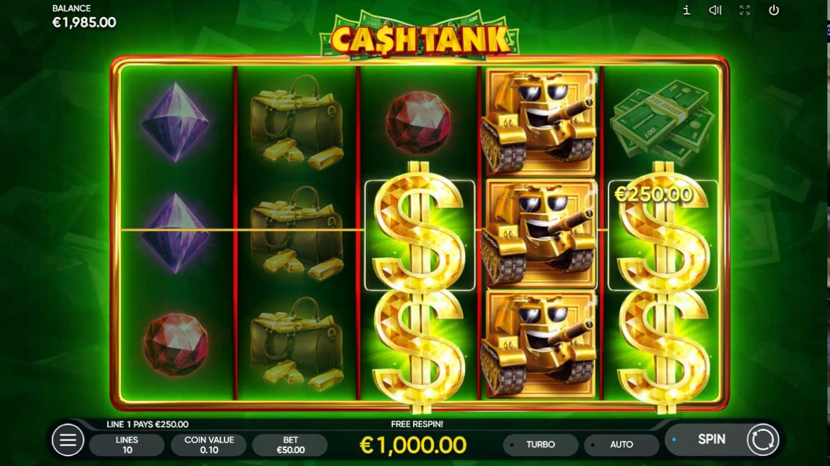
Task: Click the top gold tank symbol
Action: (540, 122)
